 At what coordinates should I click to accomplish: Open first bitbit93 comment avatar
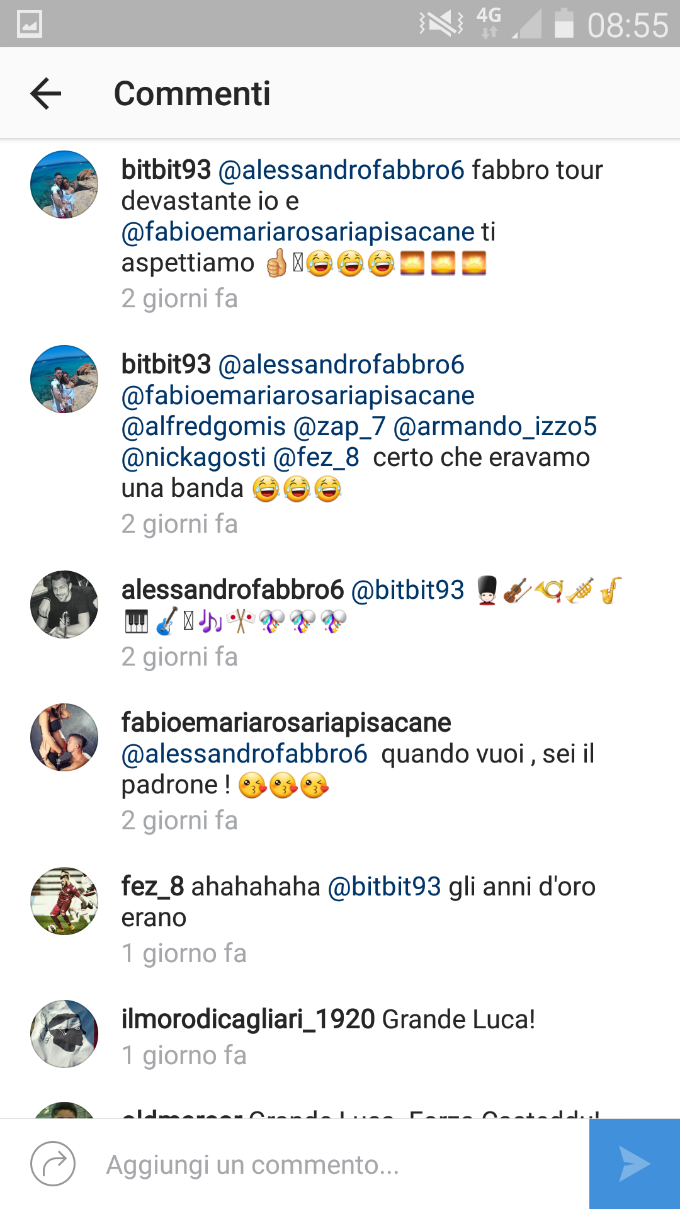pos(64,184)
